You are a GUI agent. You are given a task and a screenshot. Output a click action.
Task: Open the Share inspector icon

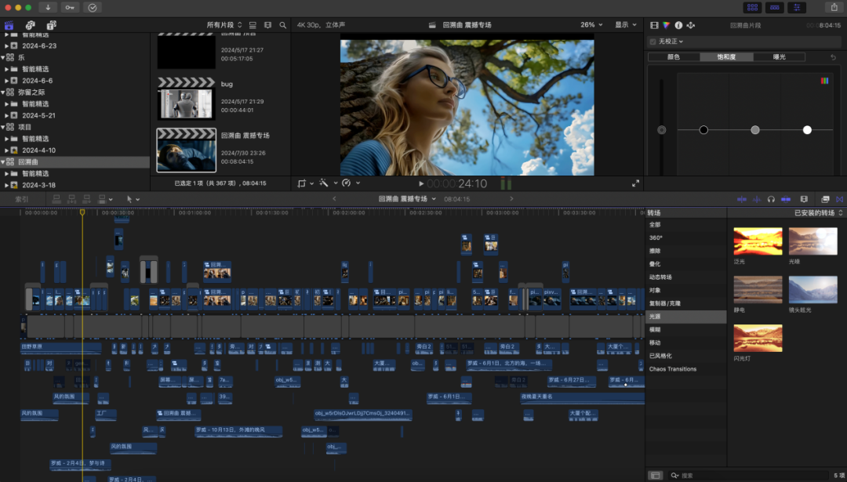click(x=690, y=25)
